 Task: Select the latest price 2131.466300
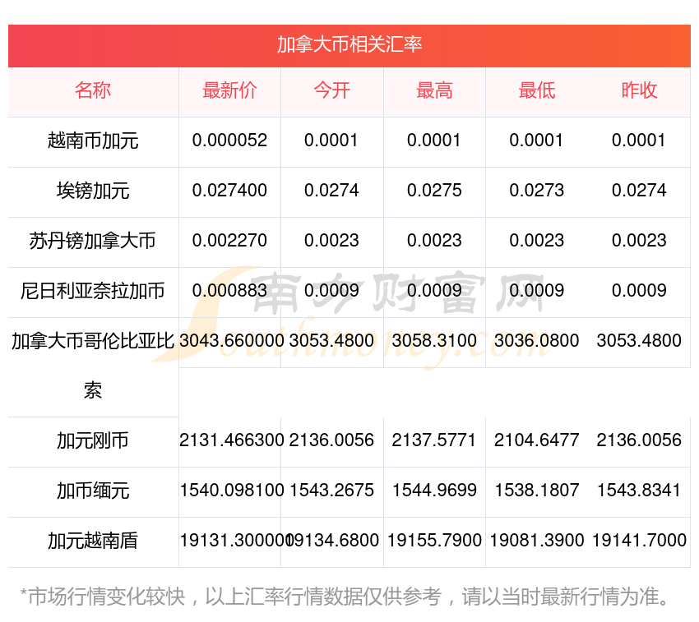click(231, 440)
